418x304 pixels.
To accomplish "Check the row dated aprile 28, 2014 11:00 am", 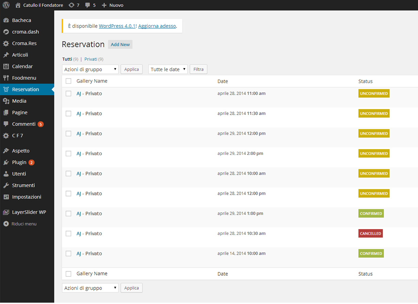I will (68, 93).
